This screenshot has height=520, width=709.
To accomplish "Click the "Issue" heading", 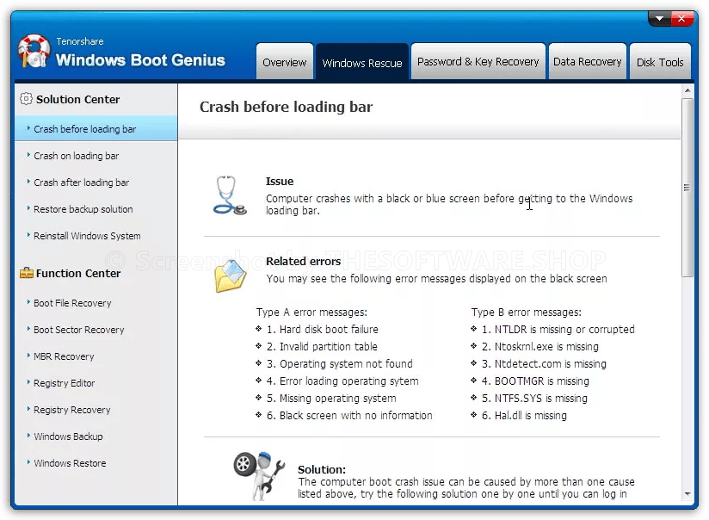I will tap(280, 181).
